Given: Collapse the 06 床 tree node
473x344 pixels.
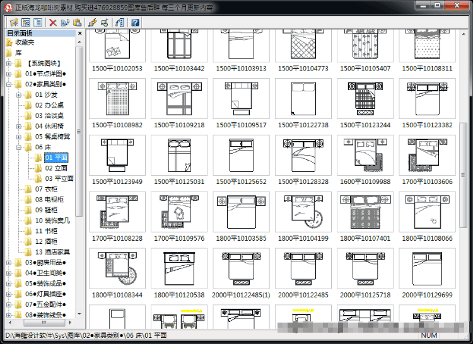Looking at the screenshot, I should point(19,147).
